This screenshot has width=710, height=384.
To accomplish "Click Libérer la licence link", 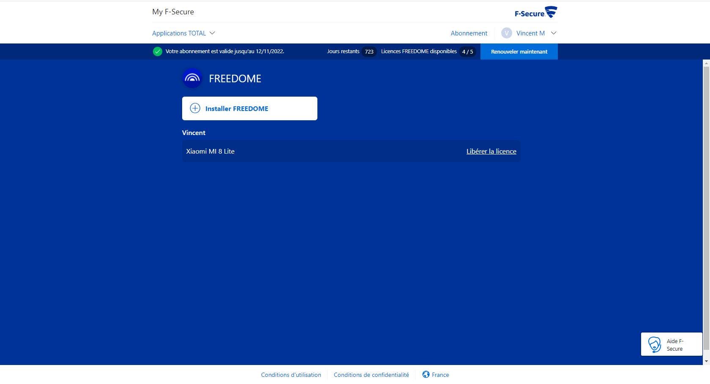I will [491, 151].
